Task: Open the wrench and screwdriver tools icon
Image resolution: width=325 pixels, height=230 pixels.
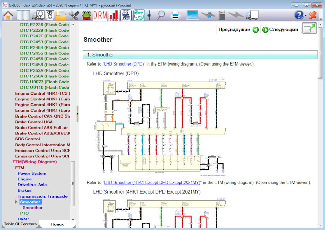Action: pyautogui.click(x=73, y=15)
